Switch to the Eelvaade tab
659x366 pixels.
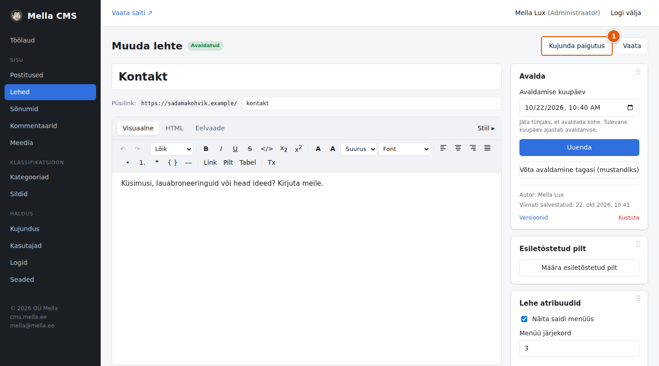[210, 128]
